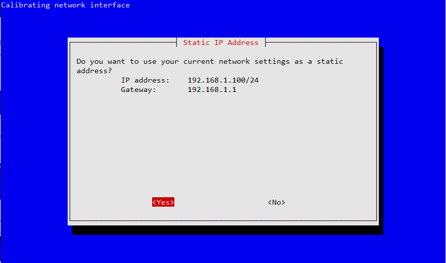446x263 pixels.
Task: Click the 192.168.1.100/24 address value
Action: coord(223,80)
